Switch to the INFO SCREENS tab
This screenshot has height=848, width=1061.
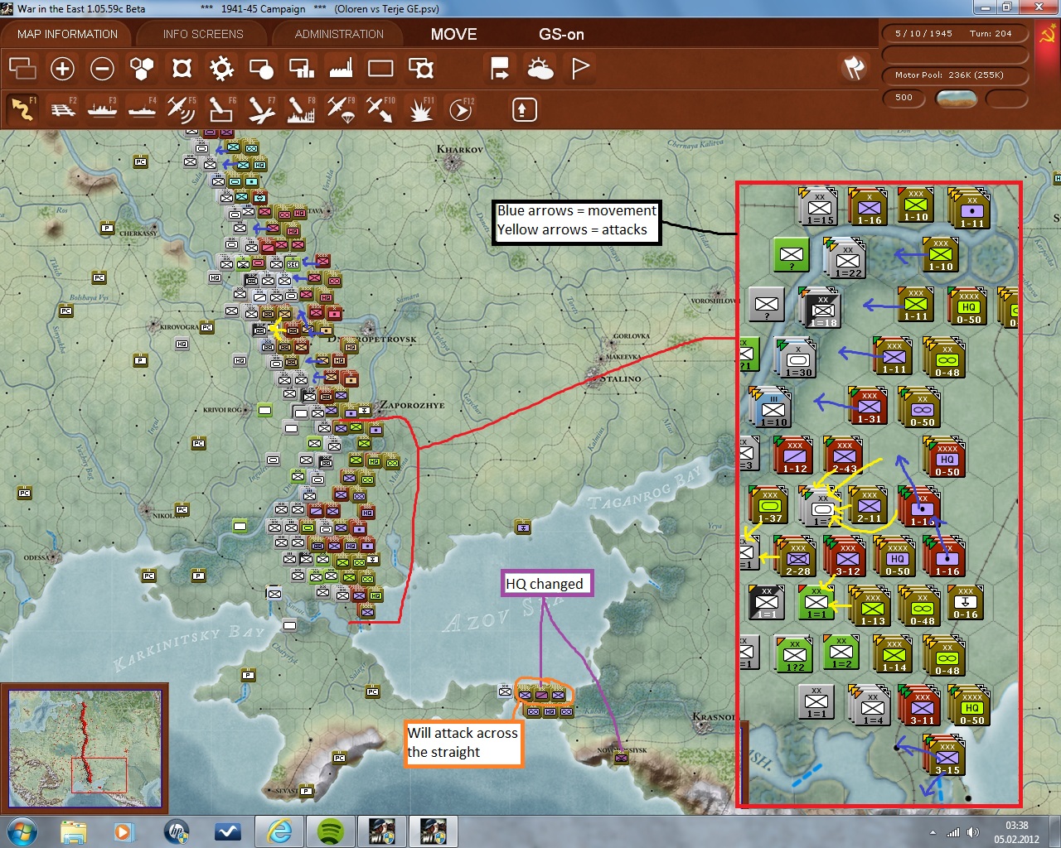pos(203,34)
